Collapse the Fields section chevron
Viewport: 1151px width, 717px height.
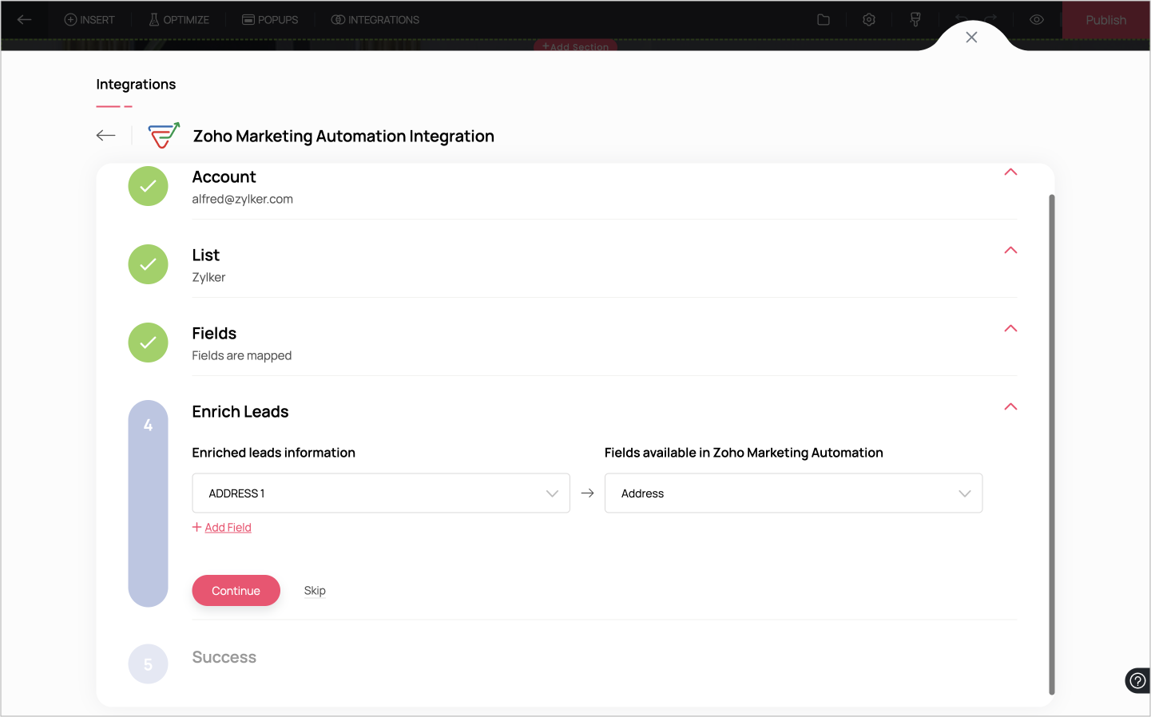tap(1010, 329)
